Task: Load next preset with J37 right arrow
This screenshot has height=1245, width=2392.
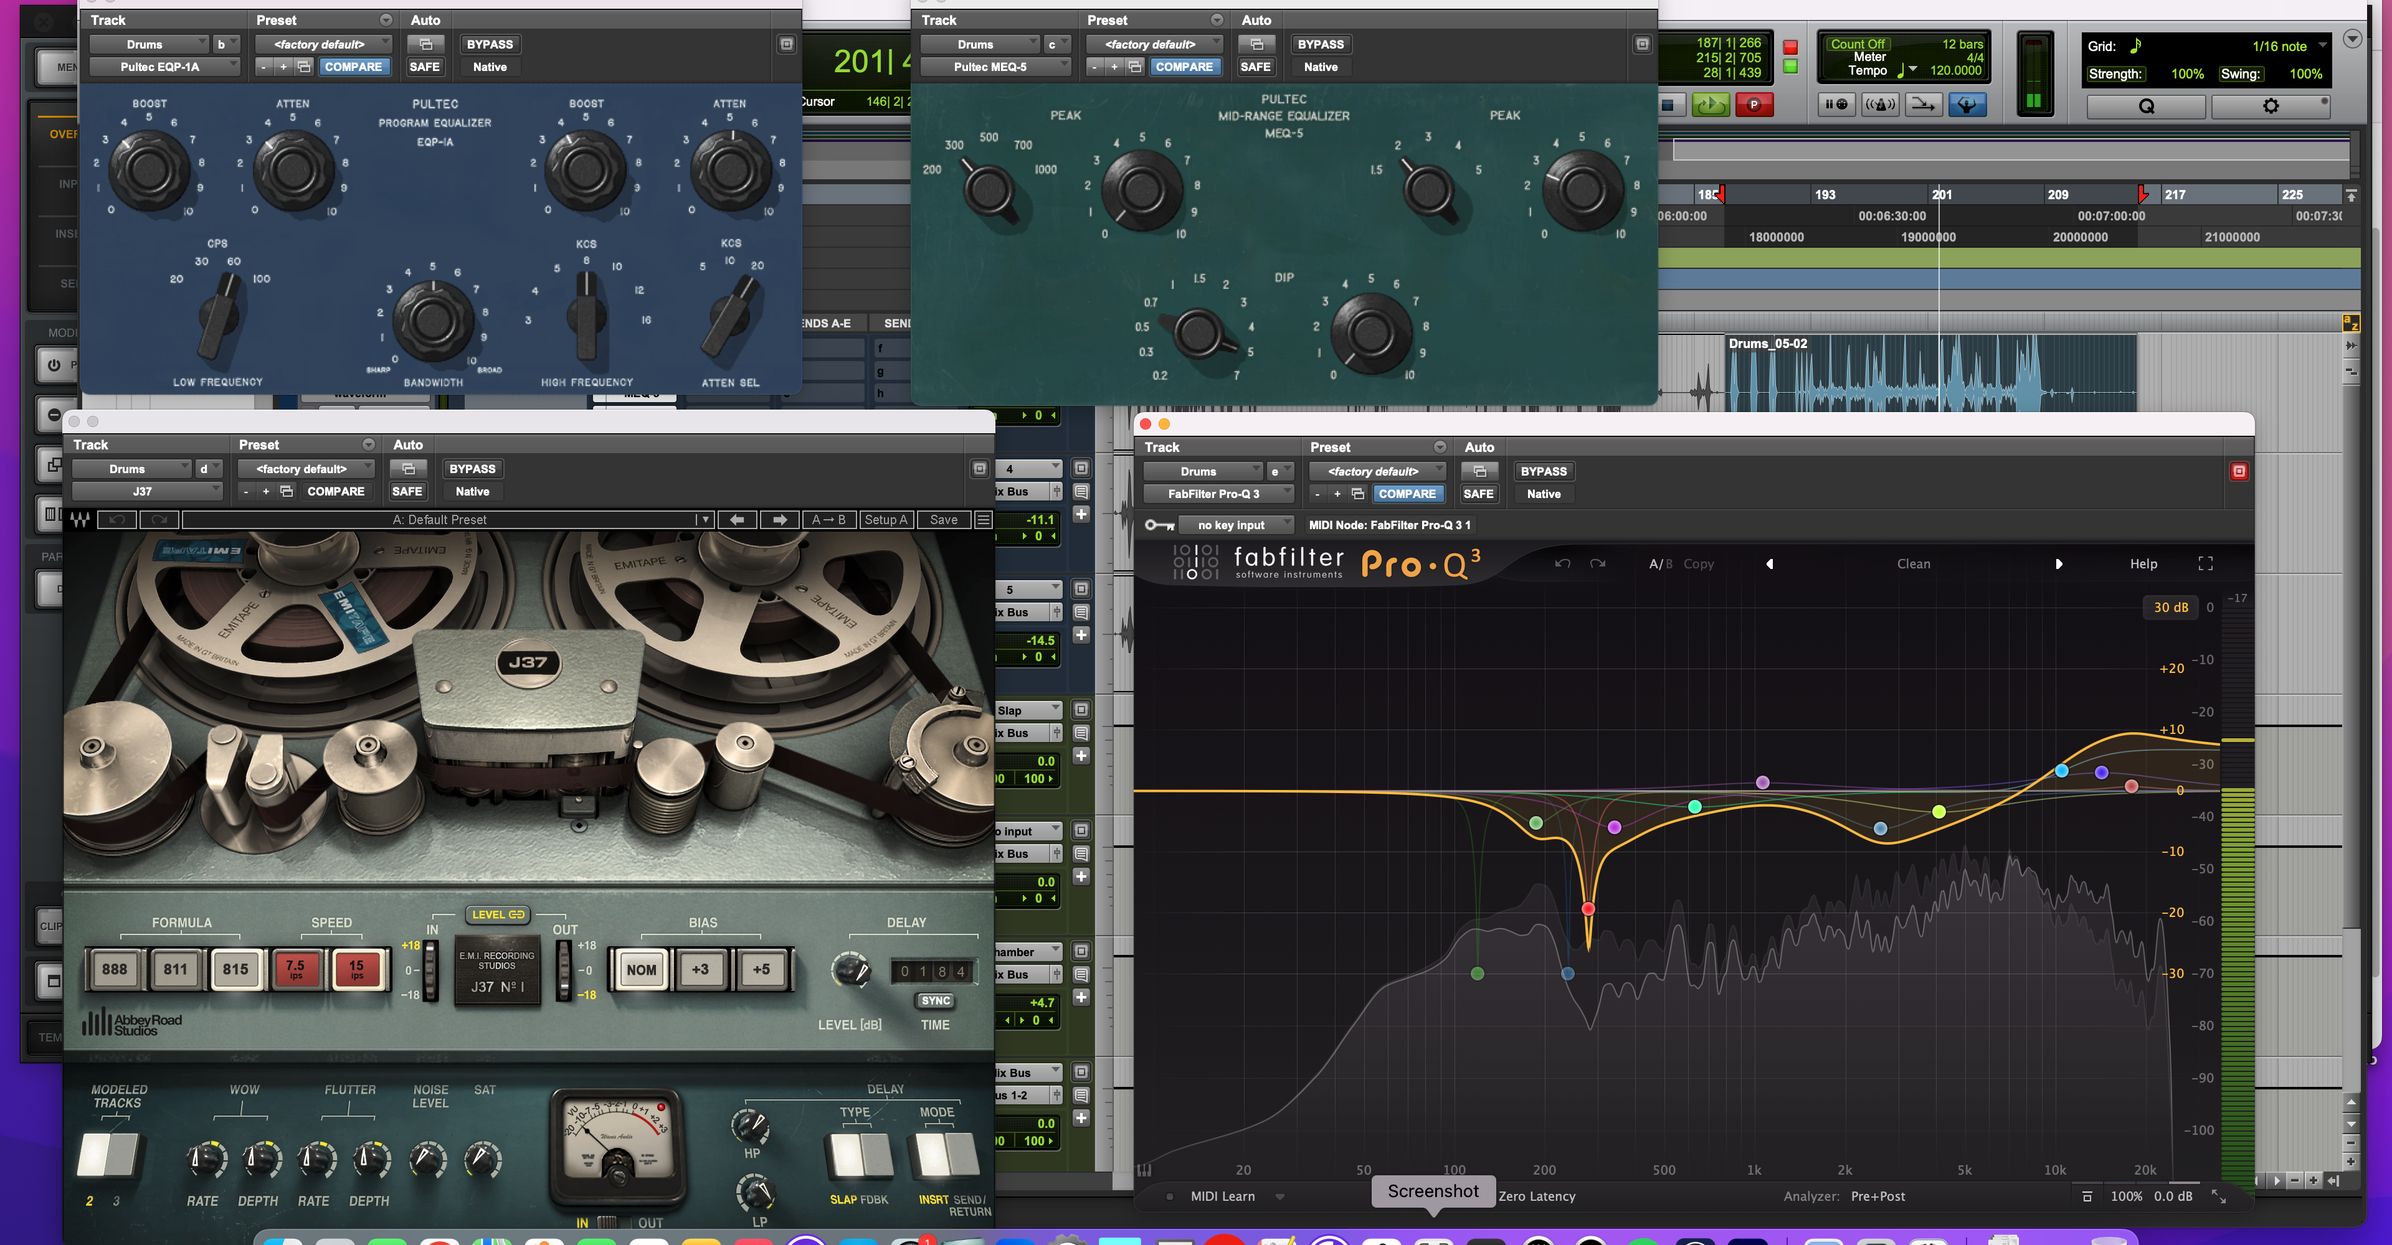Action: coord(780,520)
